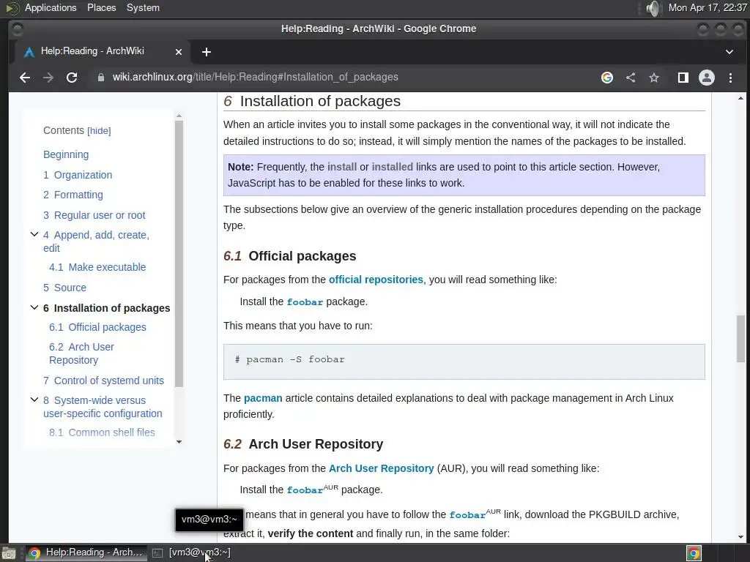The width and height of the screenshot is (750, 562).
Task: Open Chrome three-dot menu
Action: pos(730,78)
